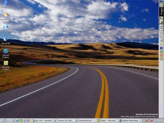Launch Microsoft PowerPoint from Office bar

[x=161, y=55]
